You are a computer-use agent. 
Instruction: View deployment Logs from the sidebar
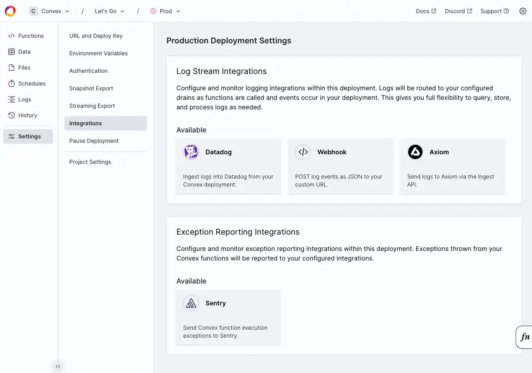[x=25, y=99]
